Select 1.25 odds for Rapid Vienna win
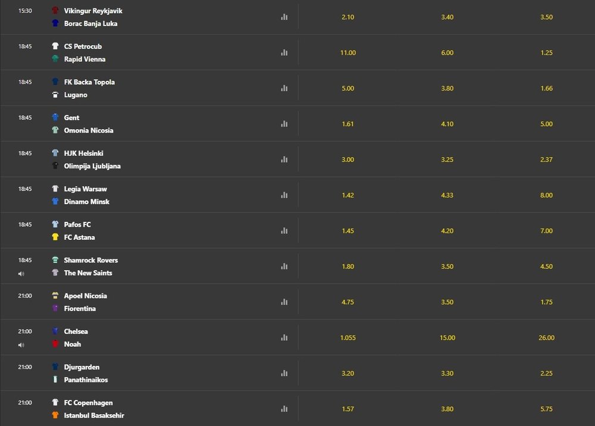This screenshot has height=426, width=595. [x=546, y=53]
